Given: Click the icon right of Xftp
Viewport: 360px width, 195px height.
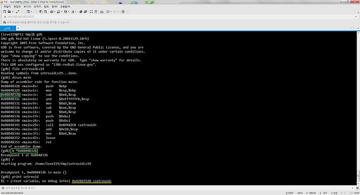Looking at the screenshot, I should tap(85, 12).
